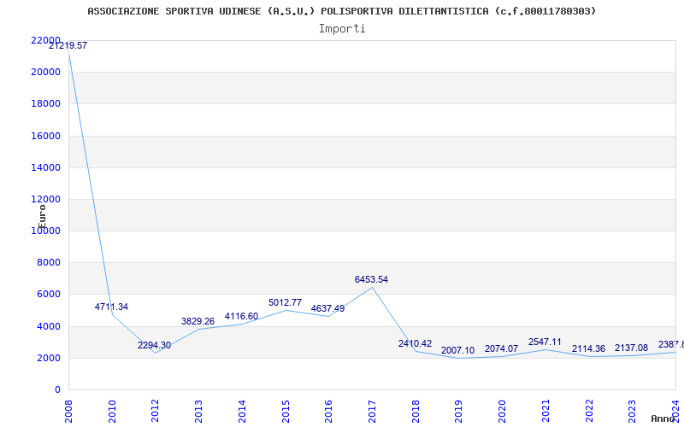Select the Anno axis title
The image size is (684, 427).
coord(663,418)
